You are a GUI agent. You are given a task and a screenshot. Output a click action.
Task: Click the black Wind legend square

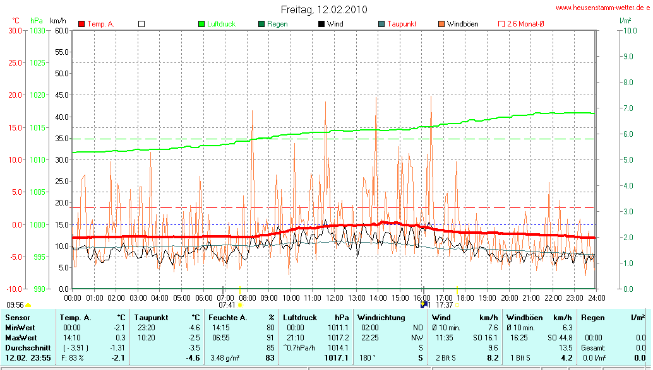[321, 24]
